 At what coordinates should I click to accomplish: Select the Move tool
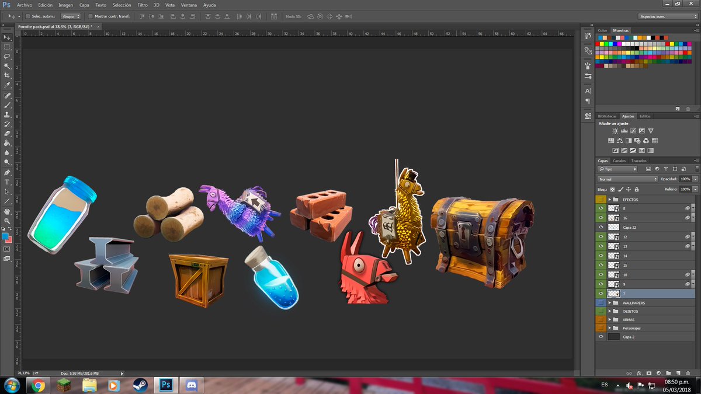click(x=8, y=37)
